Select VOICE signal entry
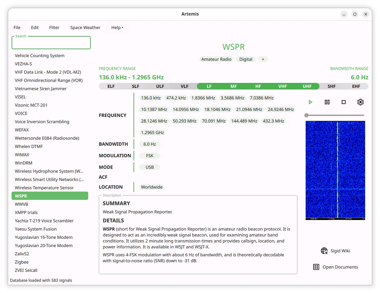Image resolution: width=380 pixels, height=293 pixels. click(x=50, y=113)
